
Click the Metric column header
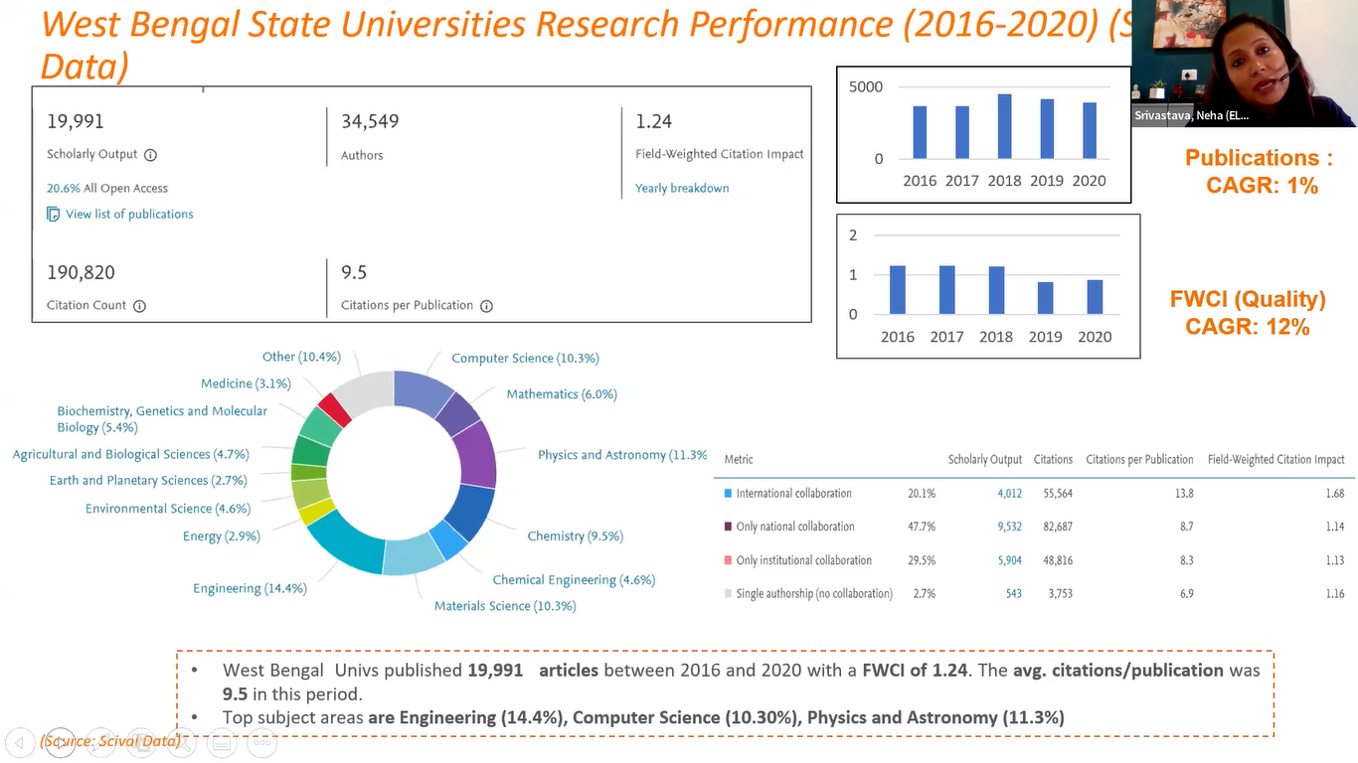pyautogui.click(x=739, y=460)
